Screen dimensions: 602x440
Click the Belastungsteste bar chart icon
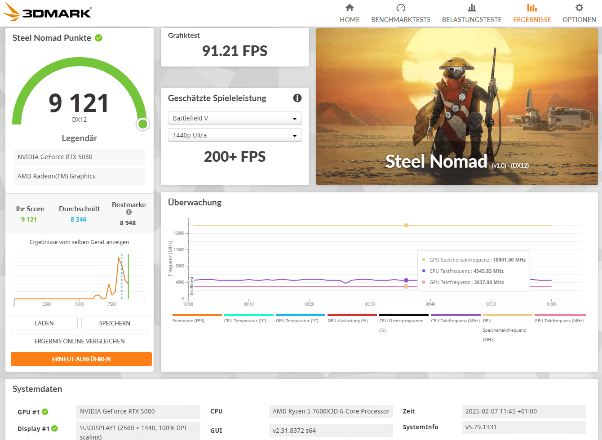pyautogui.click(x=472, y=8)
